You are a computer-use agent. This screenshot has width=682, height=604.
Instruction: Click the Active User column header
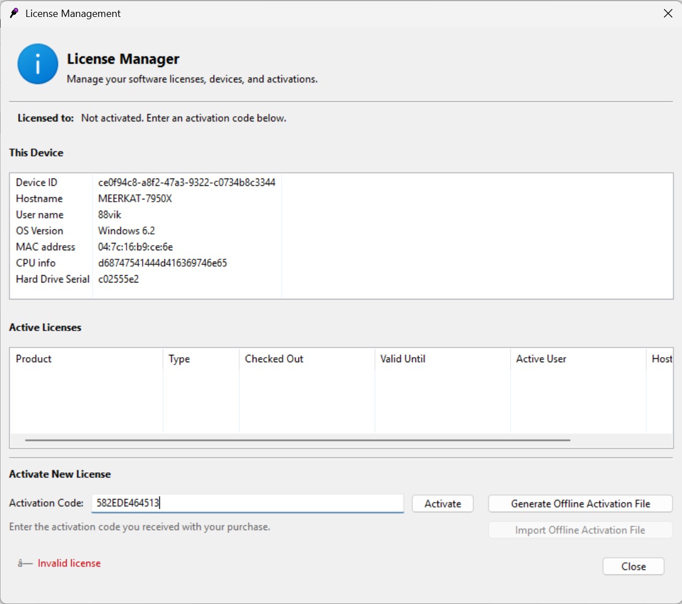coord(578,359)
